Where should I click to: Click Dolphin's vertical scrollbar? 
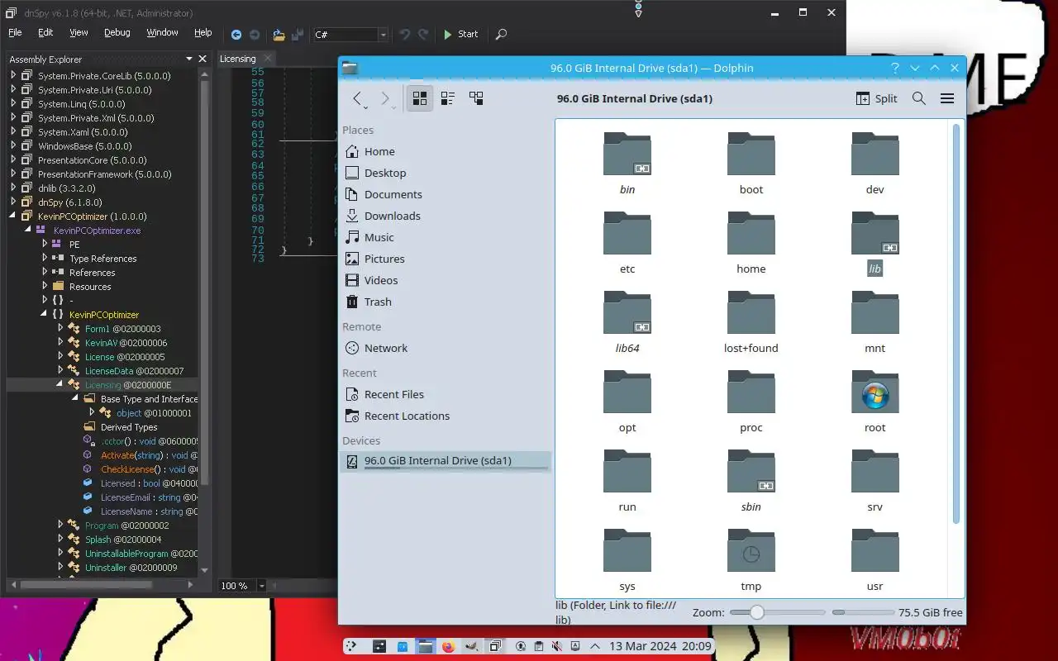click(957, 322)
